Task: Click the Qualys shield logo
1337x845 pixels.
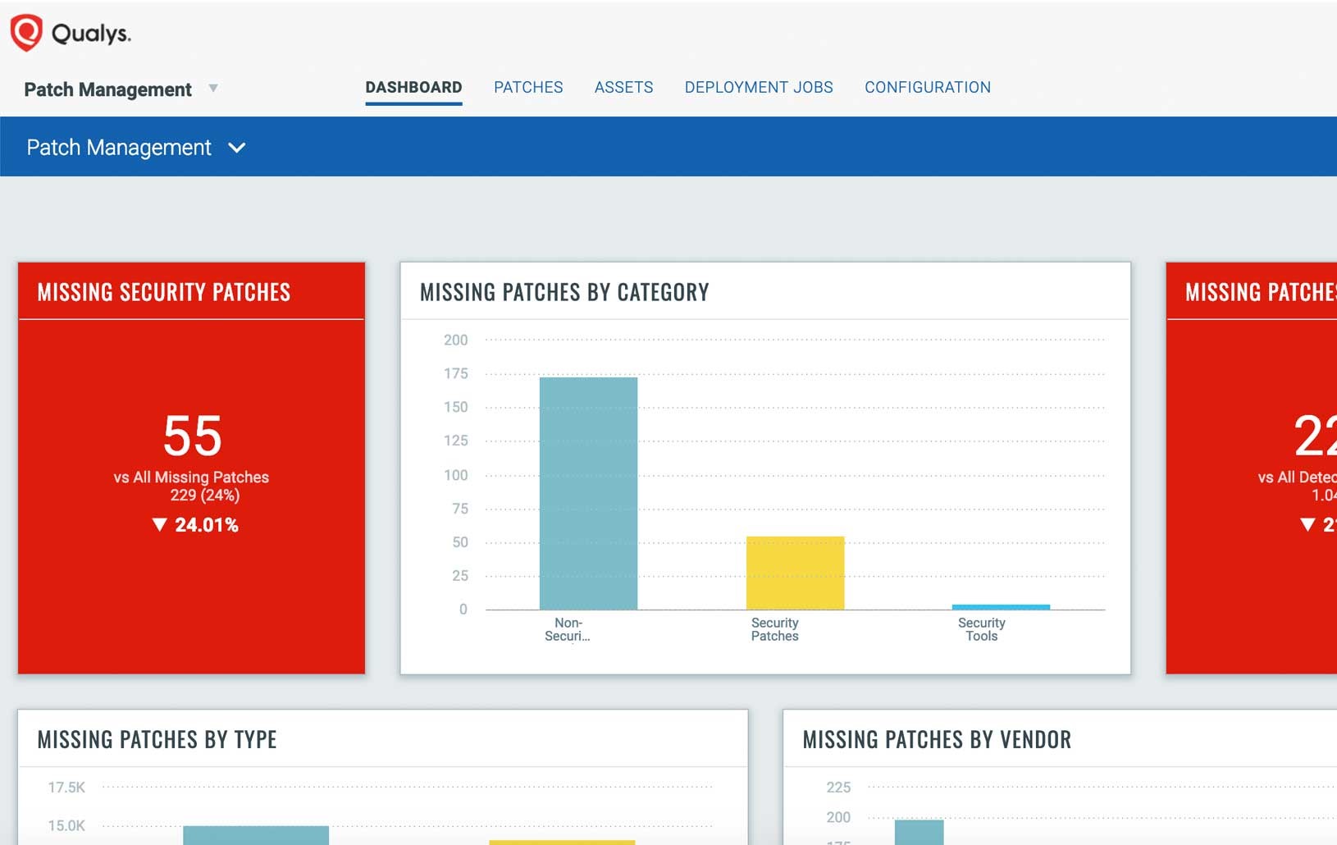Action: point(26,33)
